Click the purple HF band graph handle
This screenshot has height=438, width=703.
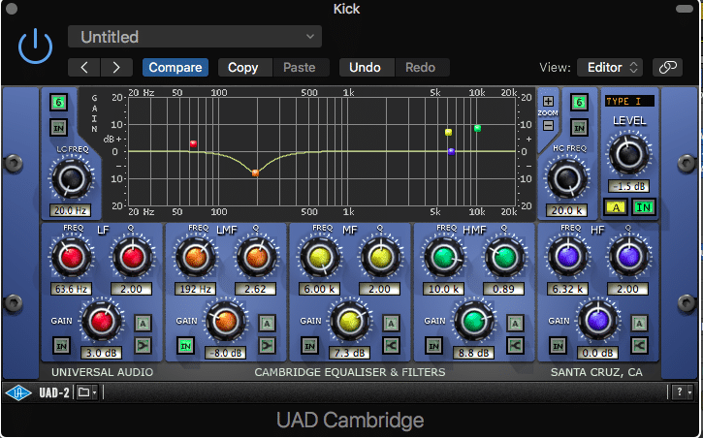pyautogui.click(x=452, y=152)
